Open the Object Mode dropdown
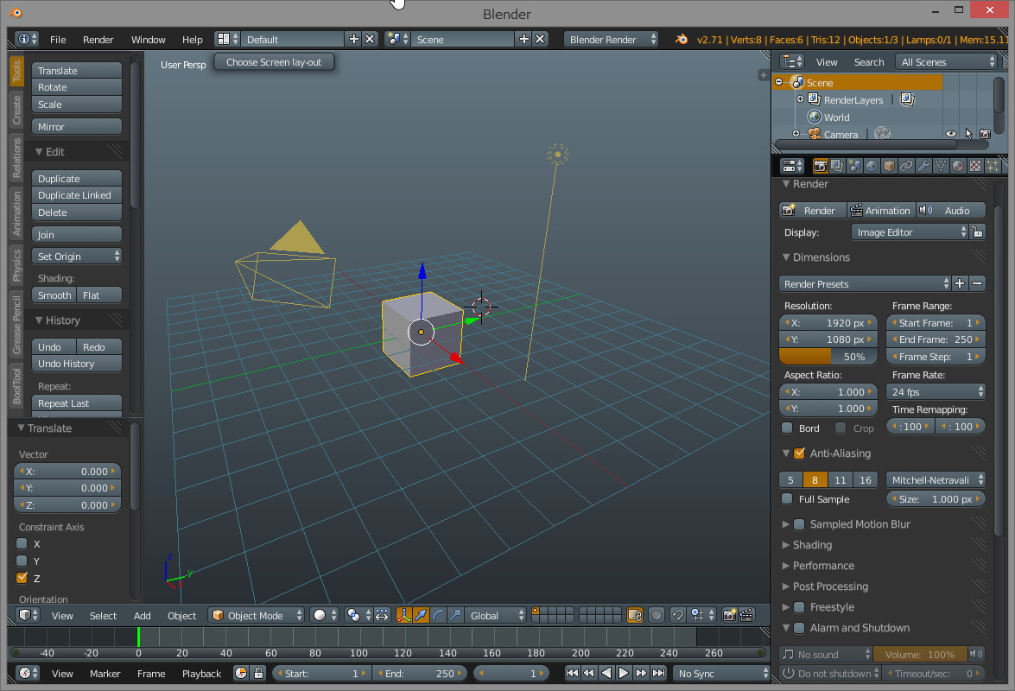The width and height of the screenshot is (1015, 691). click(x=257, y=616)
